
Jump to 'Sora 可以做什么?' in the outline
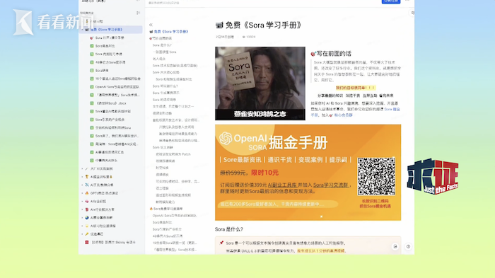(x=165, y=86)
